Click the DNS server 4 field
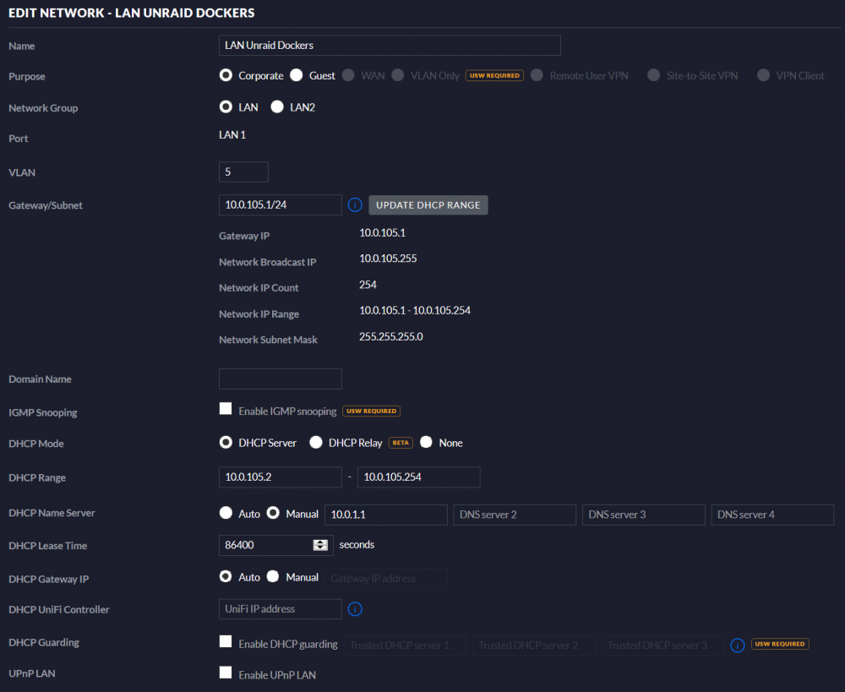The width and height of the screenshot is (845, 692). [x=772, y=515]
